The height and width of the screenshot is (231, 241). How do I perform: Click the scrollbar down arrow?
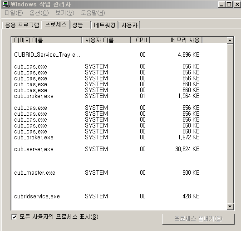230,206
